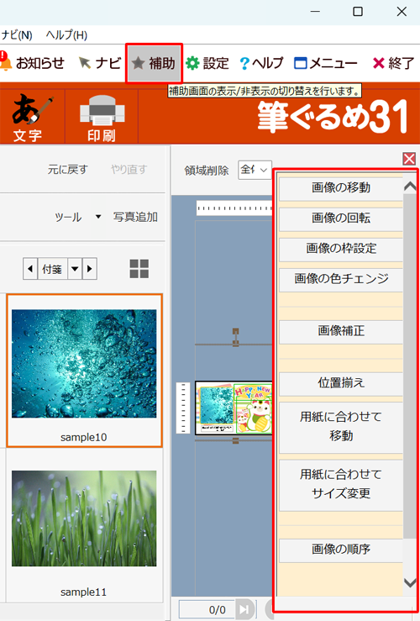The width and height of the screenshot is (420, 621).
Task: Click the auxiliary panel scrollbar down arrow
Action: (x=410, y=582)
